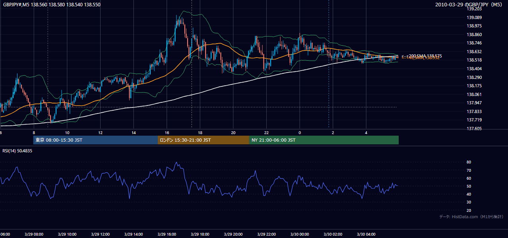
Task: Click the 138.175 price axis label
Action: (x=474, y=86)
